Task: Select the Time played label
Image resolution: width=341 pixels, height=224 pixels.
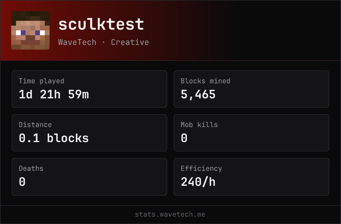Action: coord(42,81)
